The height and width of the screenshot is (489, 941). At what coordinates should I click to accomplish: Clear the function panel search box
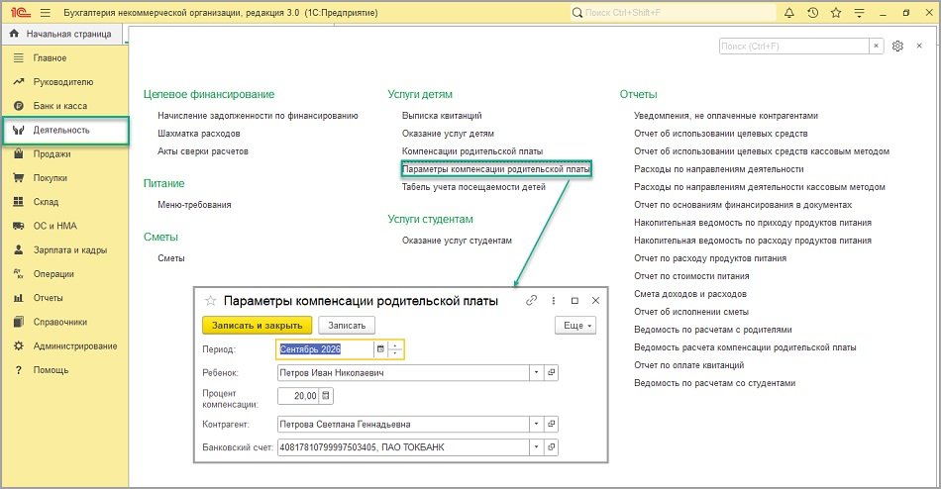(877, 47)
